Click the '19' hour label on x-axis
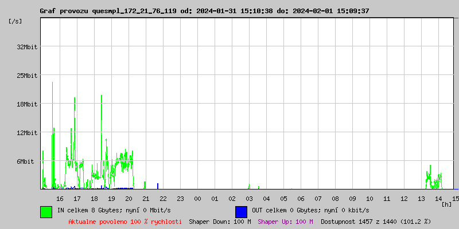The image size is (459, 229). tap(111, 199)
